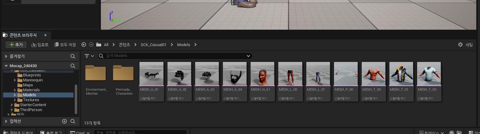Image resolution: width=480 pixels, height=134 pixels.
Task: Select MESH_L_00 legs asset
Action: tap(290, 81)
